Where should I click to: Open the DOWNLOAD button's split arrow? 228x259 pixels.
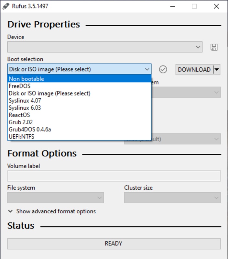(x=217, y=70)
